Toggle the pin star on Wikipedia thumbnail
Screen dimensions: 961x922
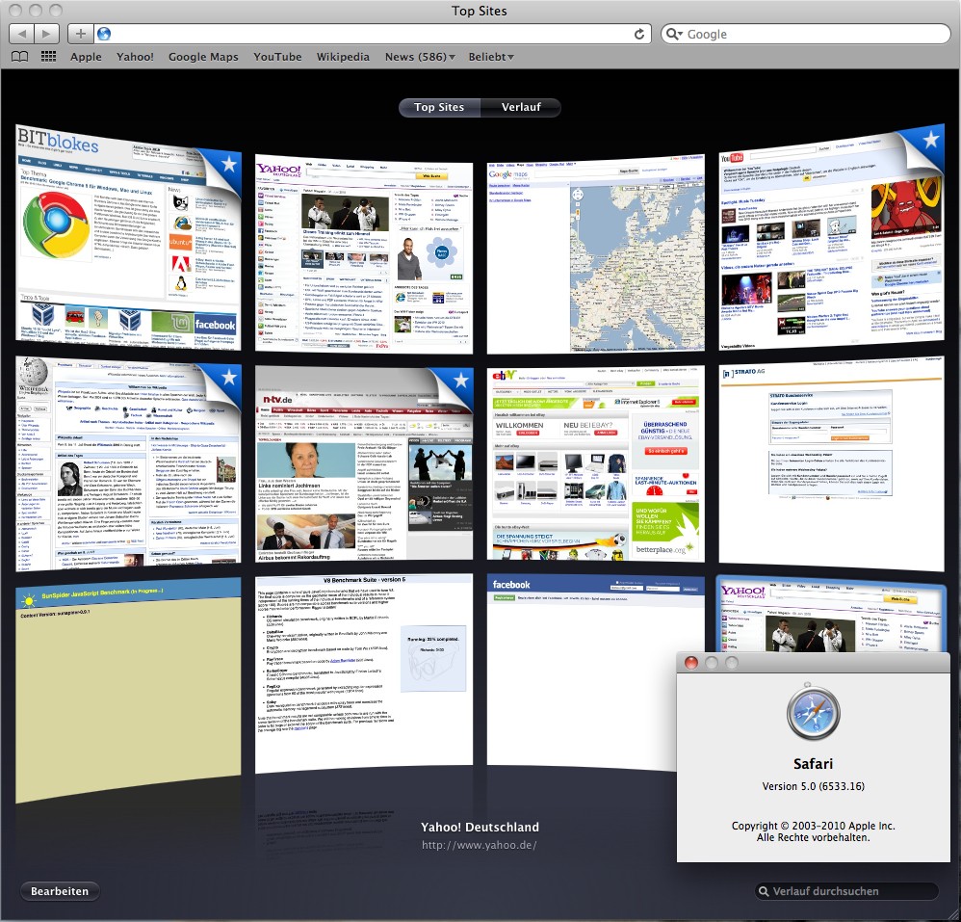pos(228,377)
